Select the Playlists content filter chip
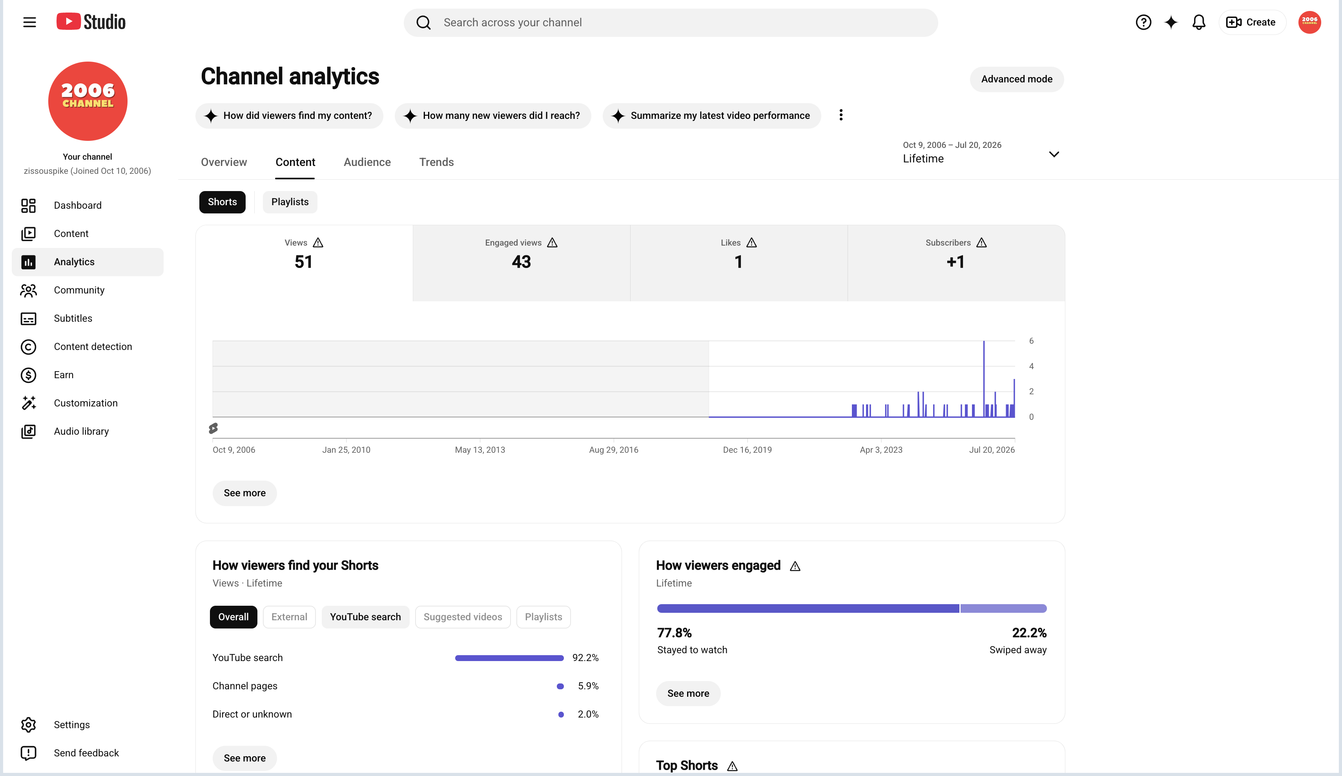Image resolution: width=1342 pixels, height=776 pixels. tap(290, 202)
